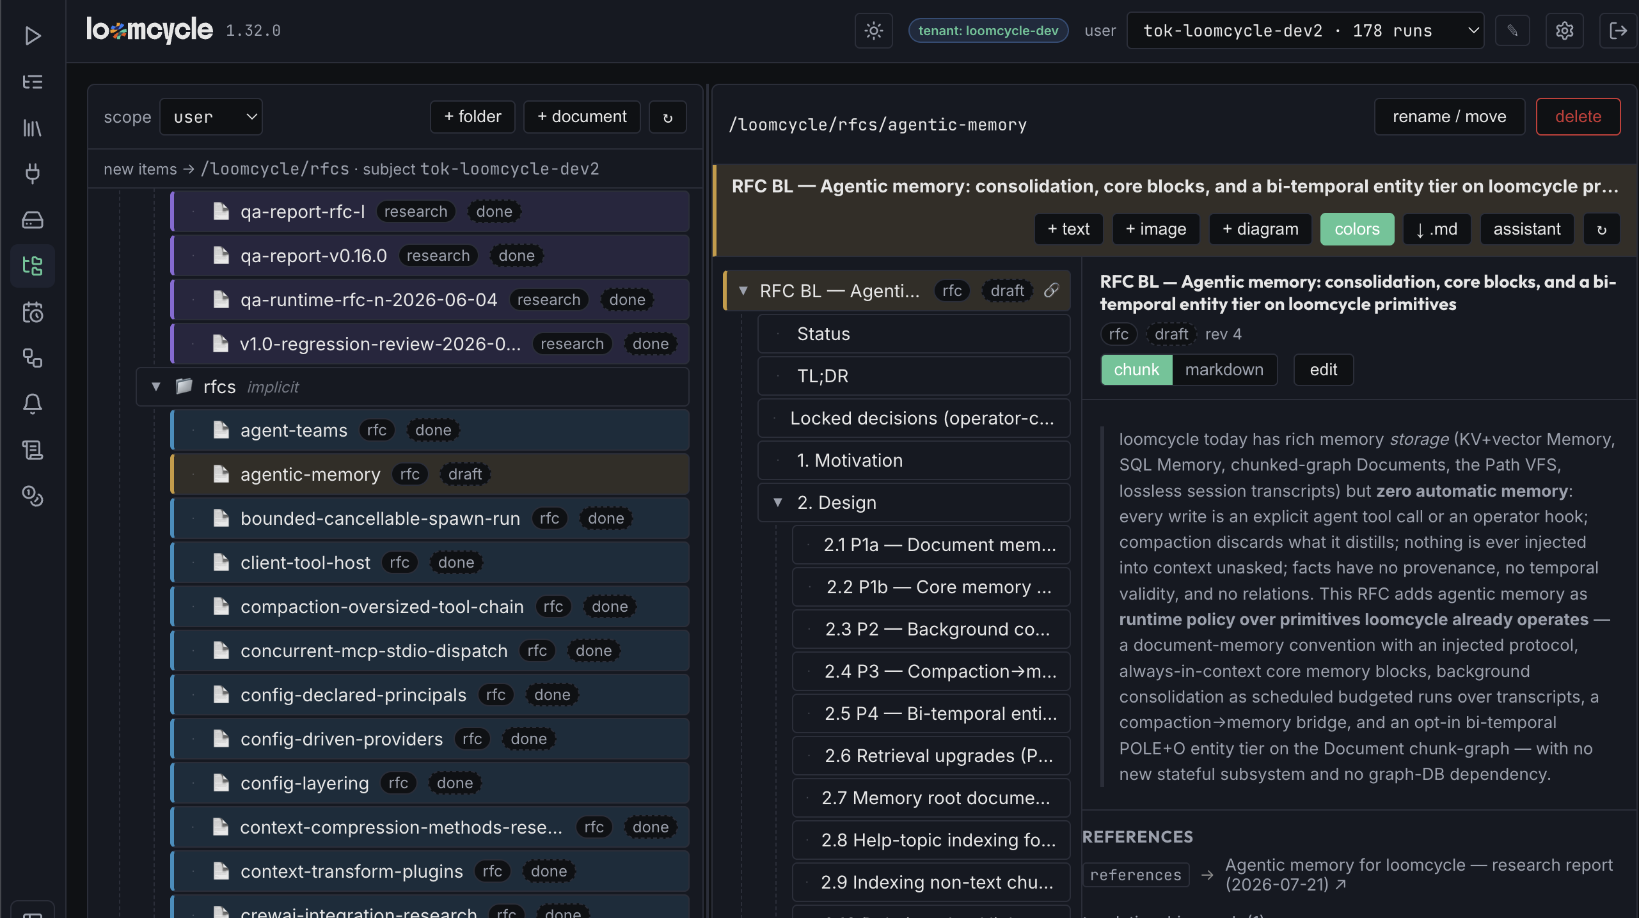Toggle light theme sun icon
Viewport: 1639px width, 918px height.
pos(873,31)
